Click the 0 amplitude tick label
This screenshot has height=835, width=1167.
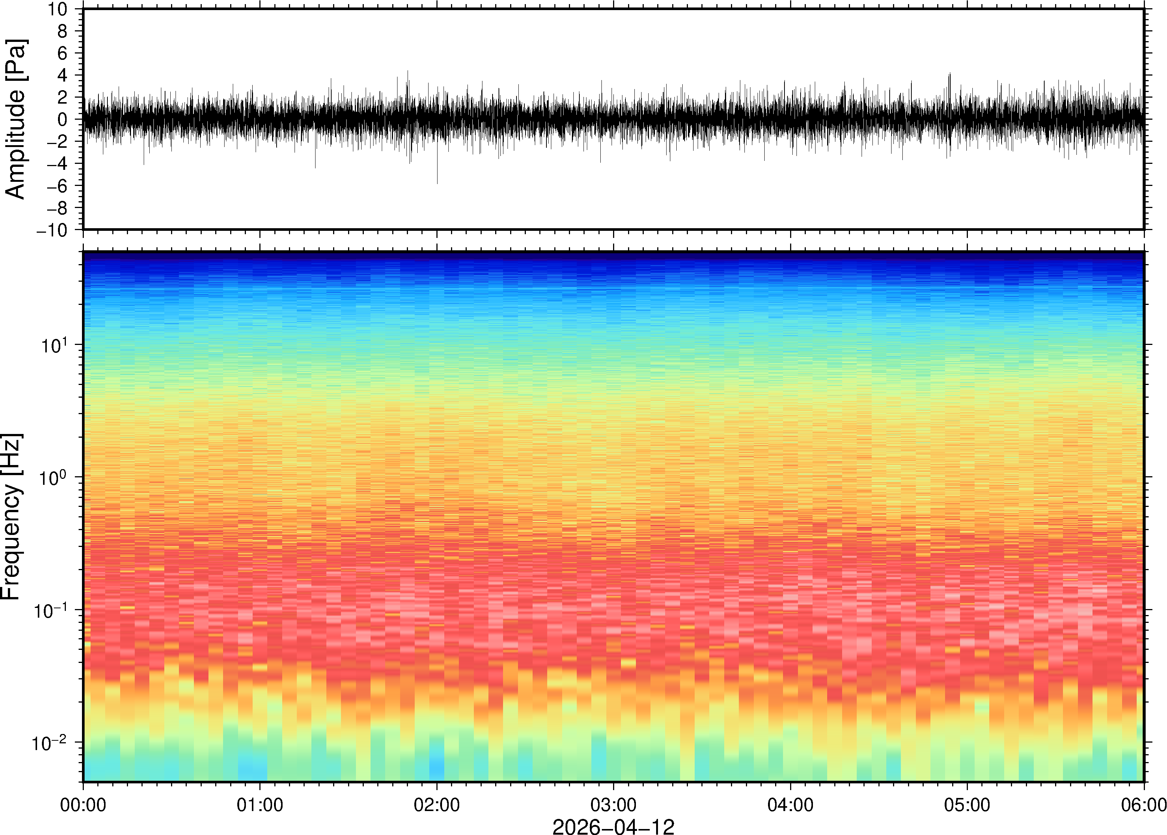pos(63,120)
